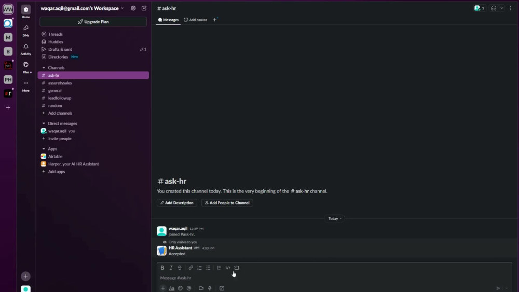
Task: Start a huddle with headphones icon
Action: (494, 8)
